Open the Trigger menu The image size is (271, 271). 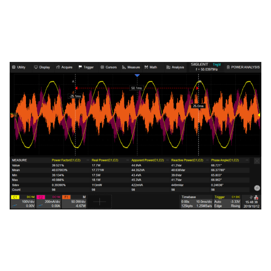click(x=86, y=67)
